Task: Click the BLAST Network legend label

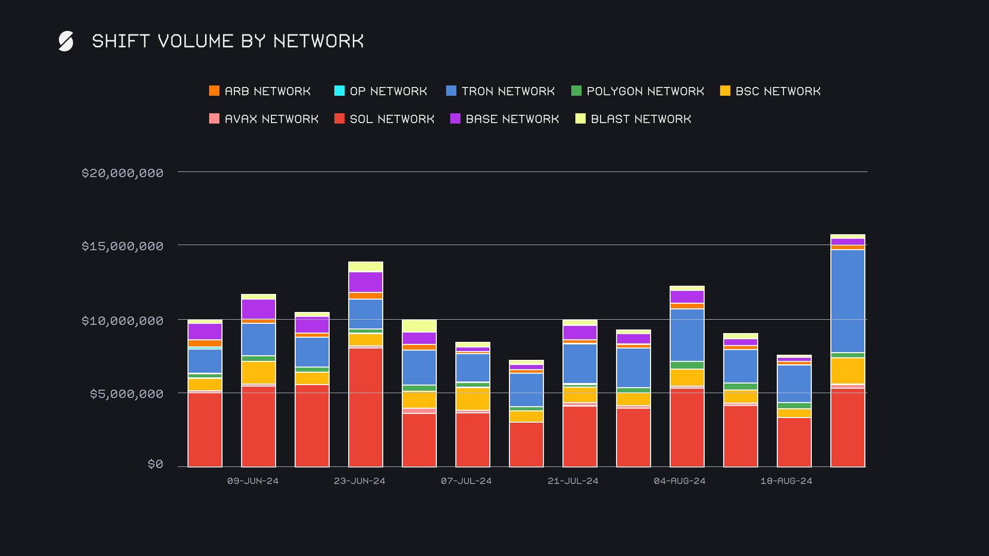Action: (641, 119)
